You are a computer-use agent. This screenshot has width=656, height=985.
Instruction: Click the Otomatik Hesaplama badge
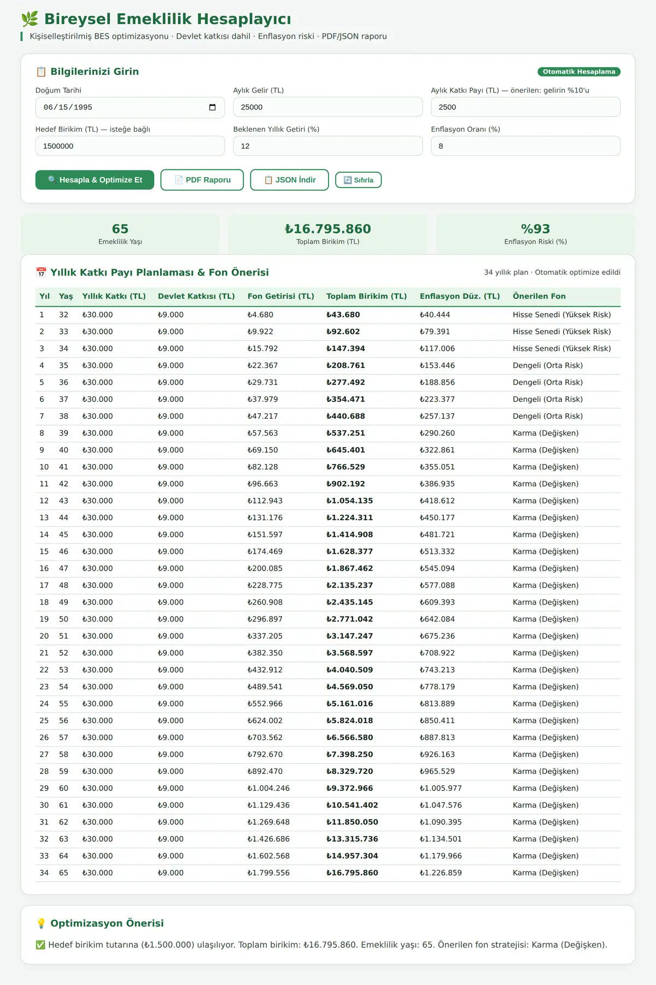579,72
